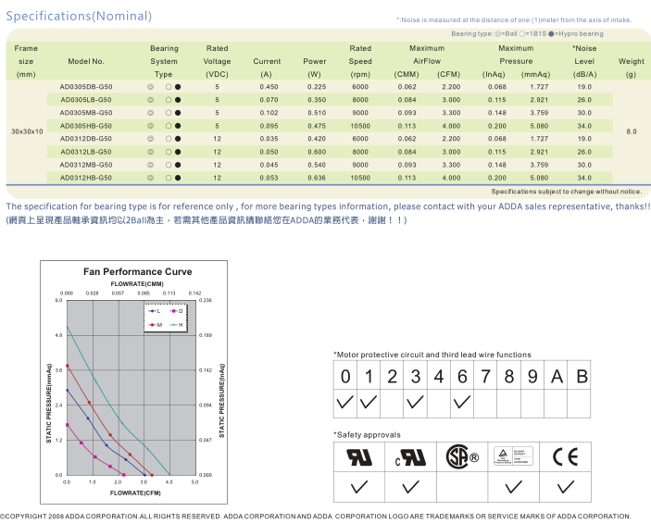
Task: Click the checkmark below the cUL logo
Action: (410, 487)
